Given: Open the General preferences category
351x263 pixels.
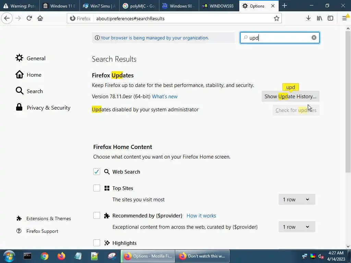Looking at the screenshot, I should tap(31, 58).
